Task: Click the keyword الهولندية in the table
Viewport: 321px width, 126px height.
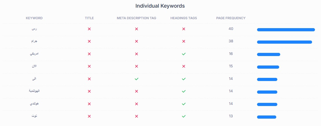Action: coord(34,91)
